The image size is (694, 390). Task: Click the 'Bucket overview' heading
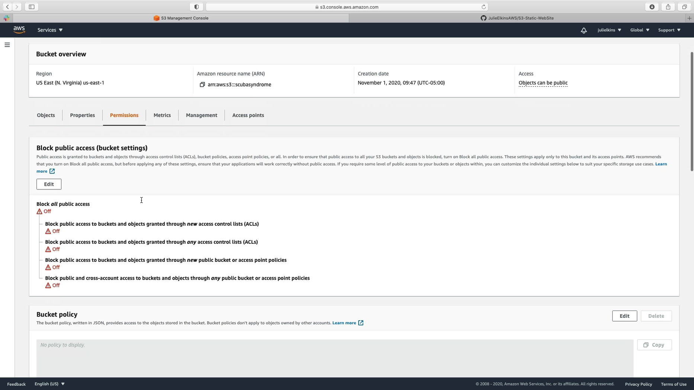pyautogui.click(x=61, y=54)
